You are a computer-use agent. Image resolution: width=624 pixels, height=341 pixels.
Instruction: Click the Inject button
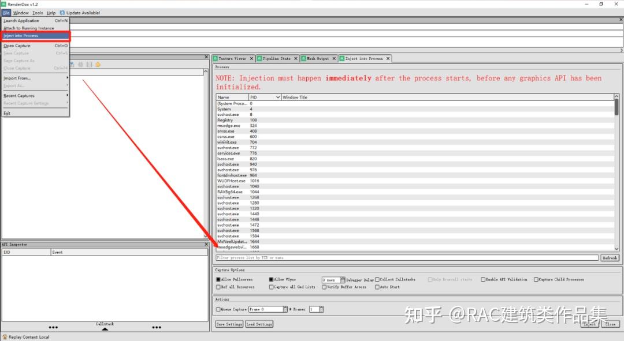click(x=589, y=324)
